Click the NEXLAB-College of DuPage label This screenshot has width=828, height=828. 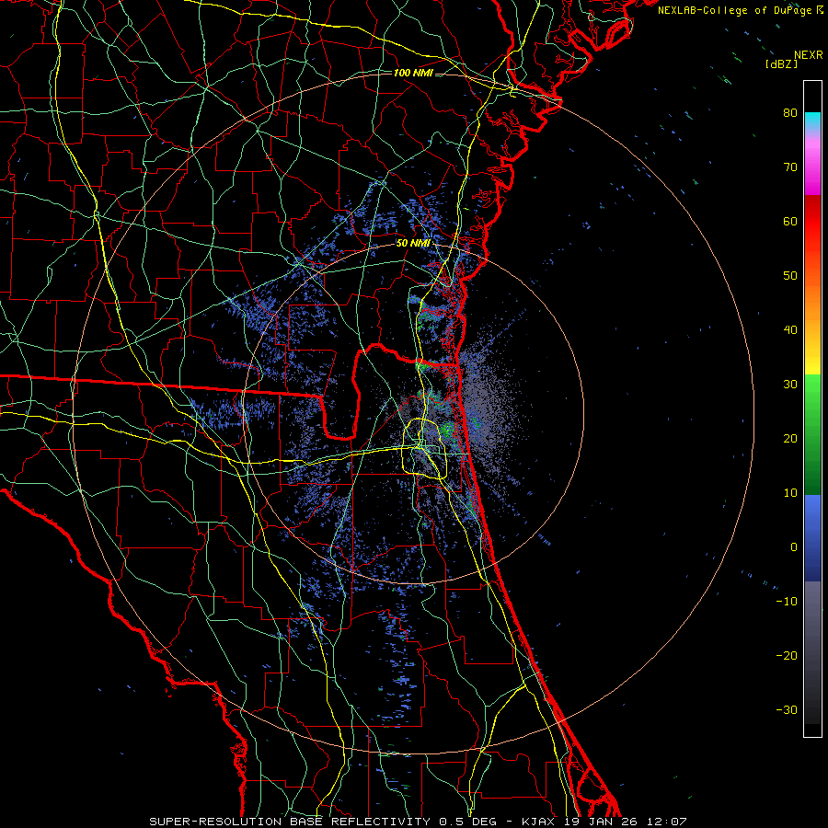741,10
